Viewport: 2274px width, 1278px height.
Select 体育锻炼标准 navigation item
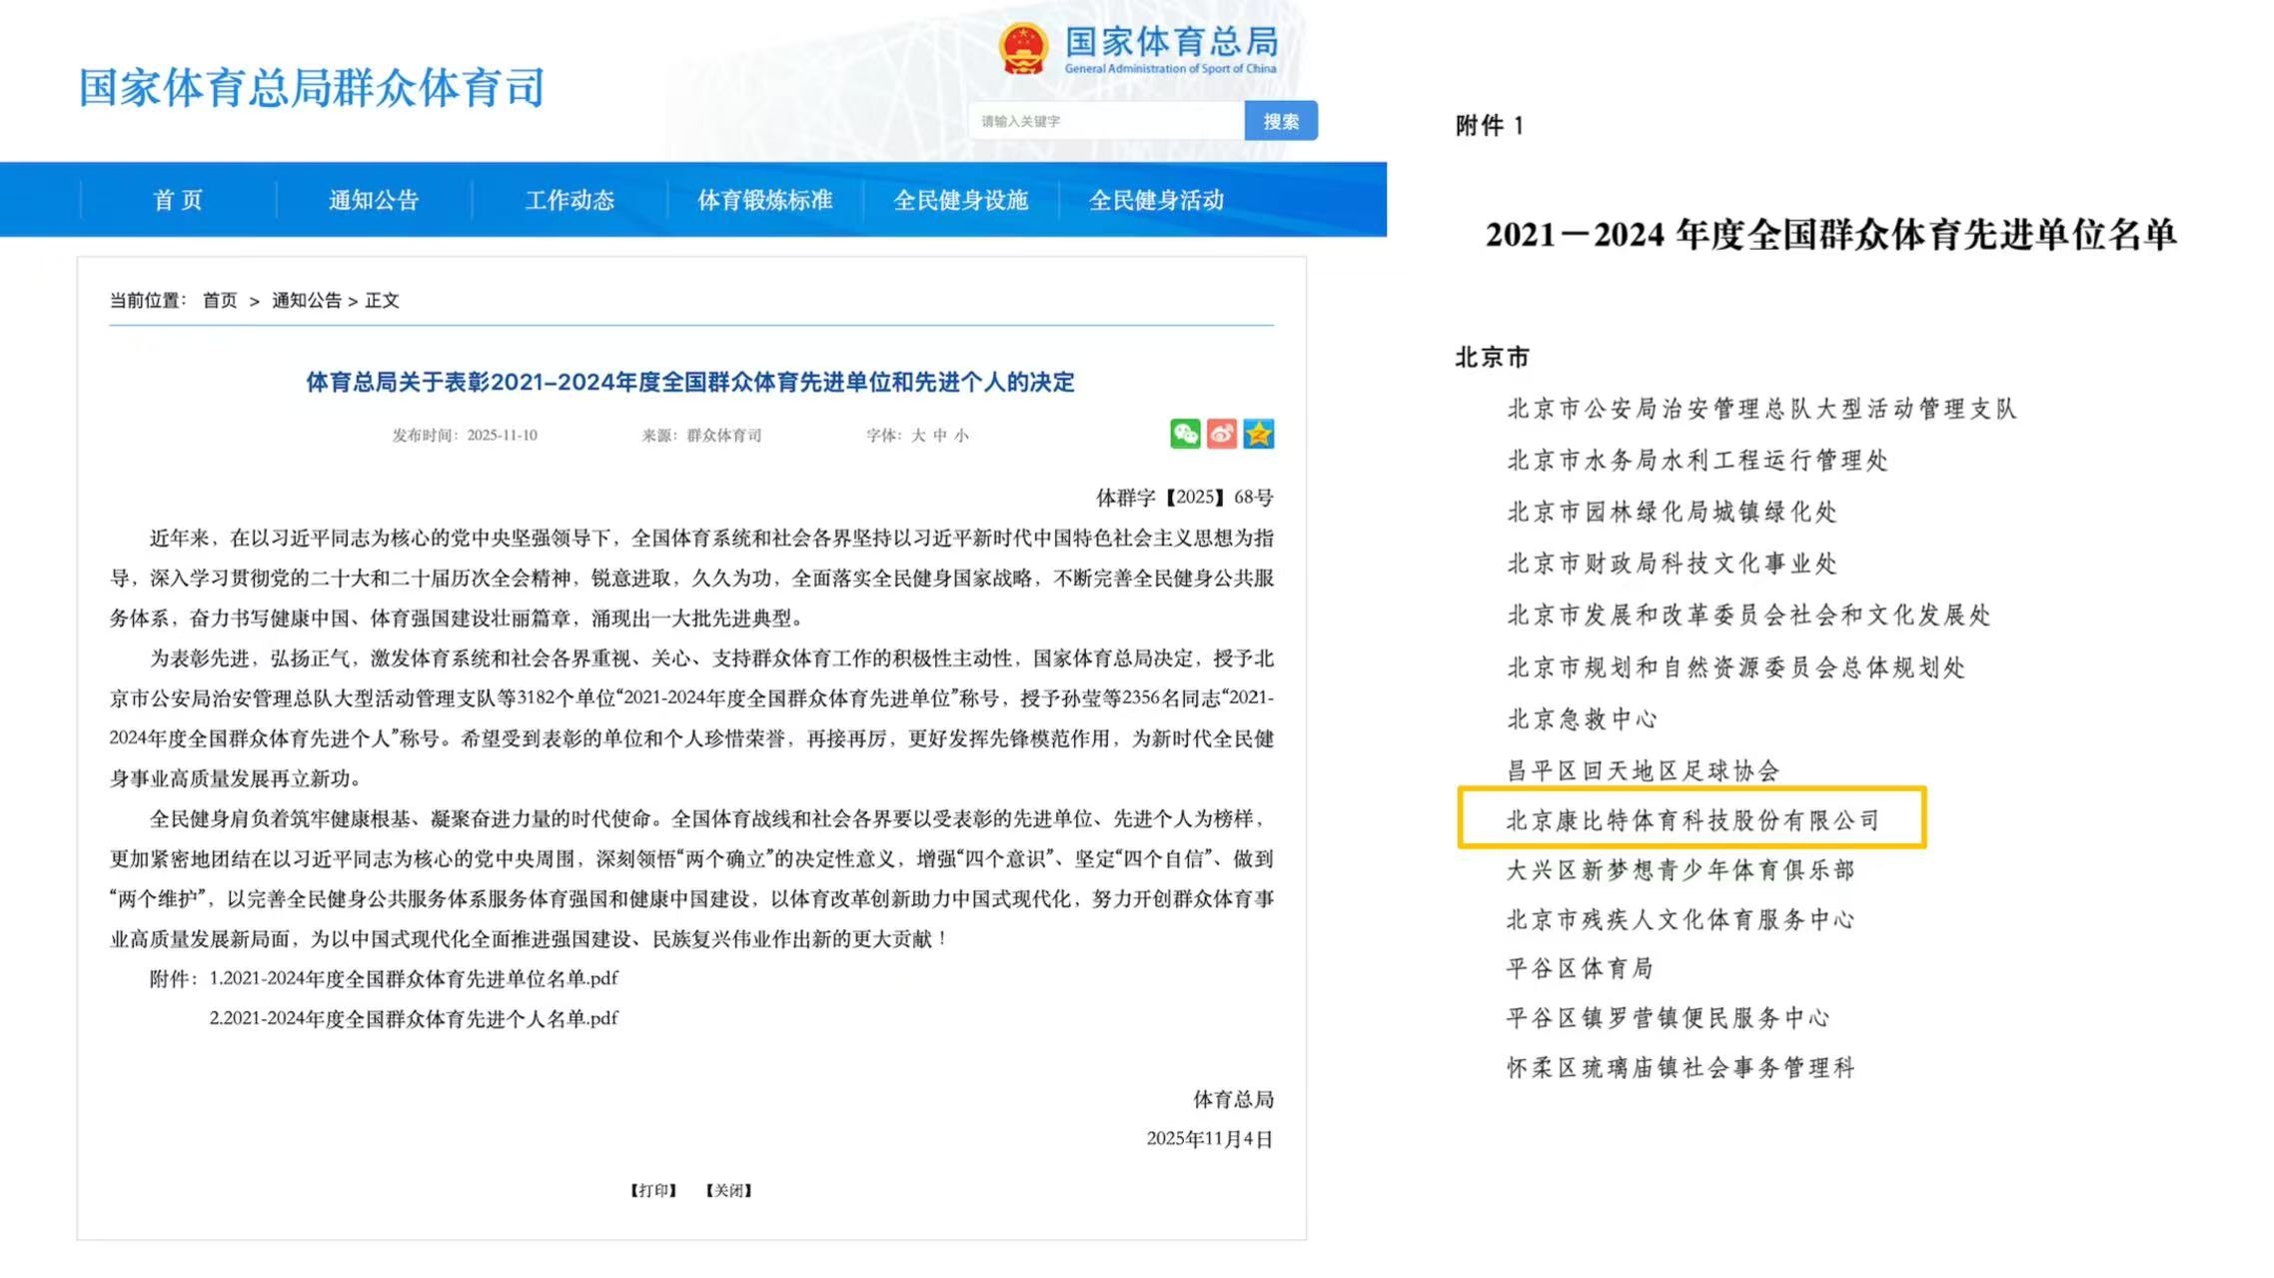pos(764,200)
